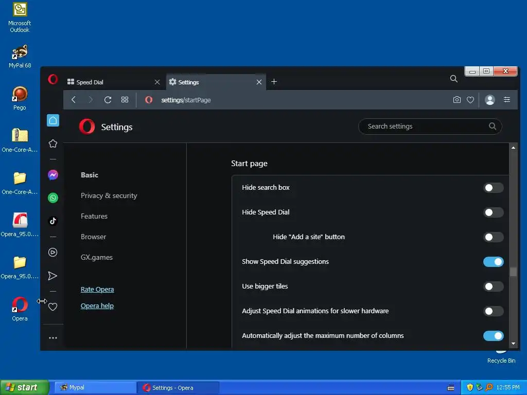527x395 pixels.
Task: Open the sidebar My Flow arrow icon
Action: (53, 276)
